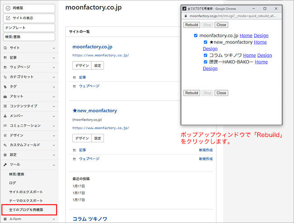
Task: Click the ウェブページ row icon under ★new_moonfactory
Action: 75,159
